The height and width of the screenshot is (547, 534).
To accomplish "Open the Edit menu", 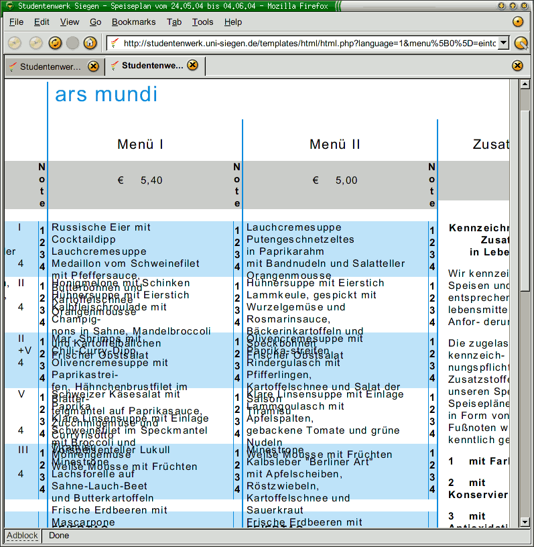I will pyautogui.click(x=42, y=22).
